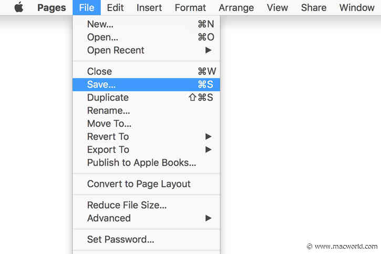Choose Rename... menu item
This screenshot has width=381, height=254.
(146, 110)
